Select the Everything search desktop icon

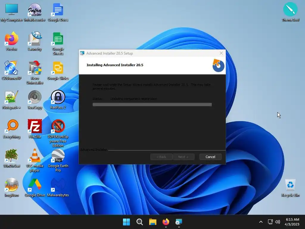click(x=12, y=129)
